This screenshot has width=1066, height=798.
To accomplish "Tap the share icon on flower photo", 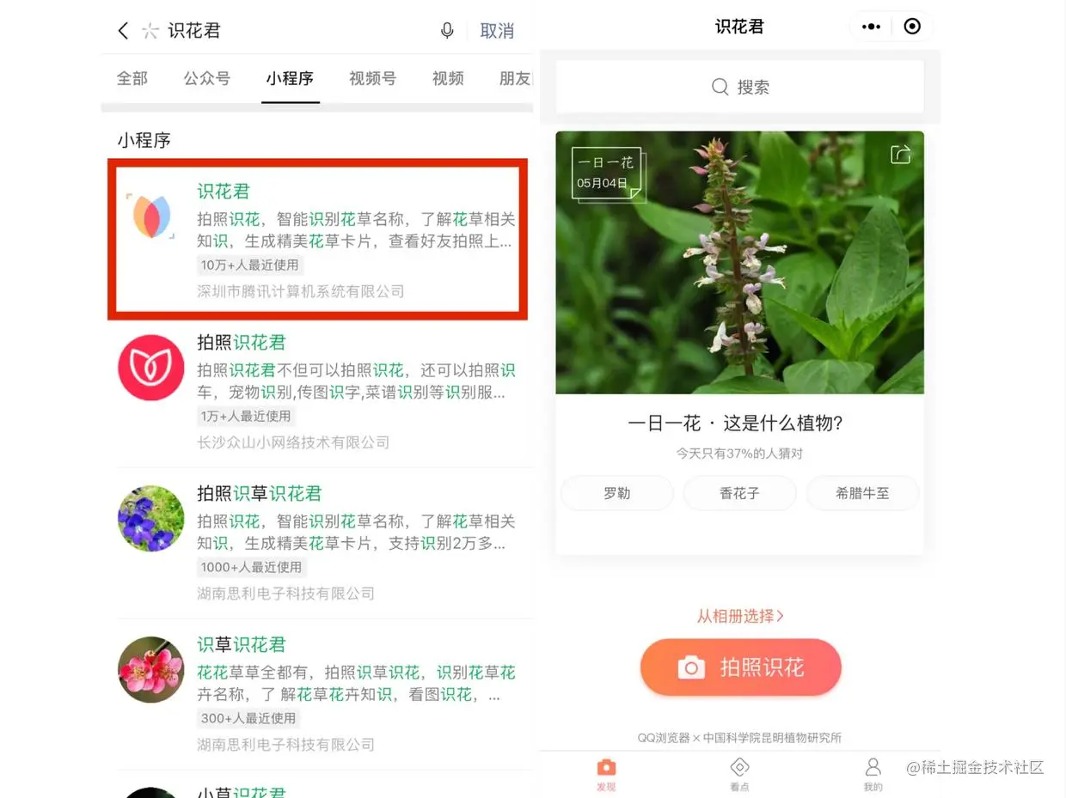I will [x=900, y=155].
